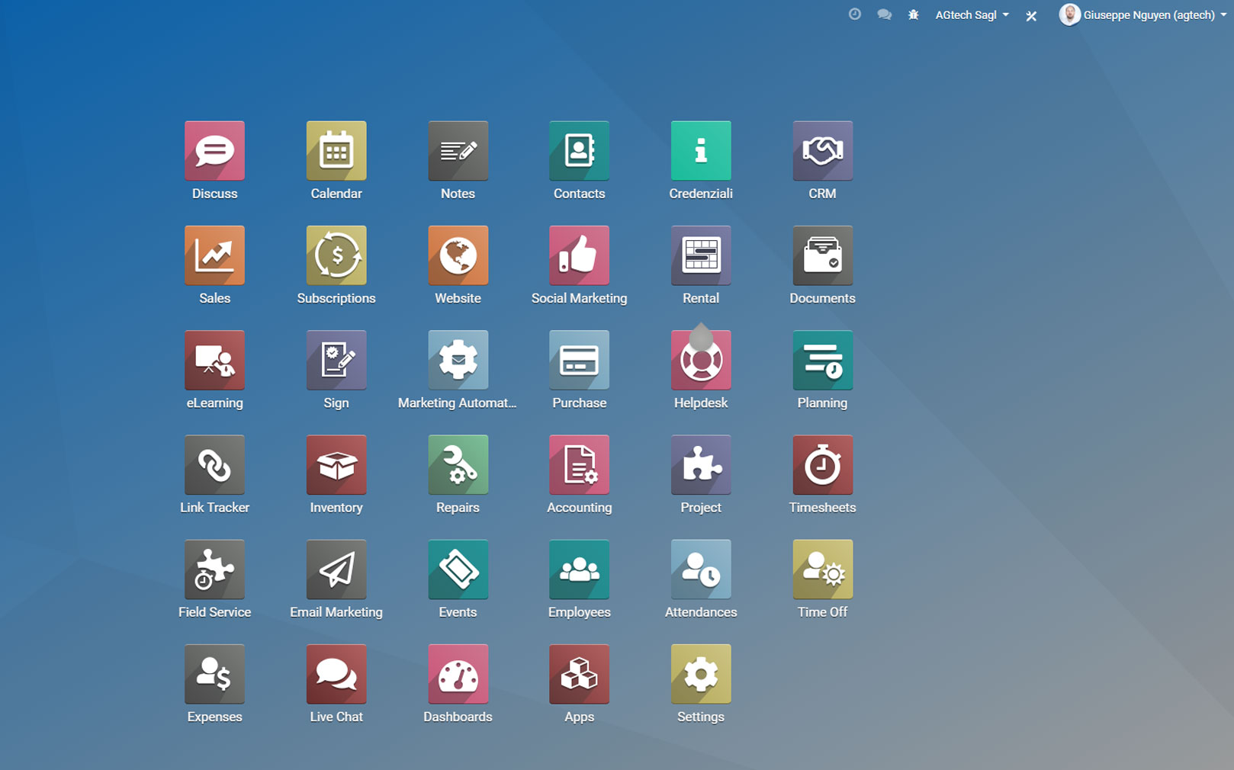
Task: Open the Discuss app
Action: pos(214,151)
